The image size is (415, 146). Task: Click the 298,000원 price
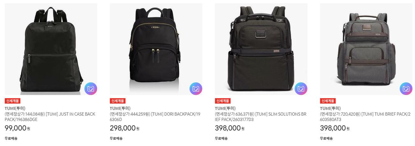pyautogui.click(x=125, y=128)
